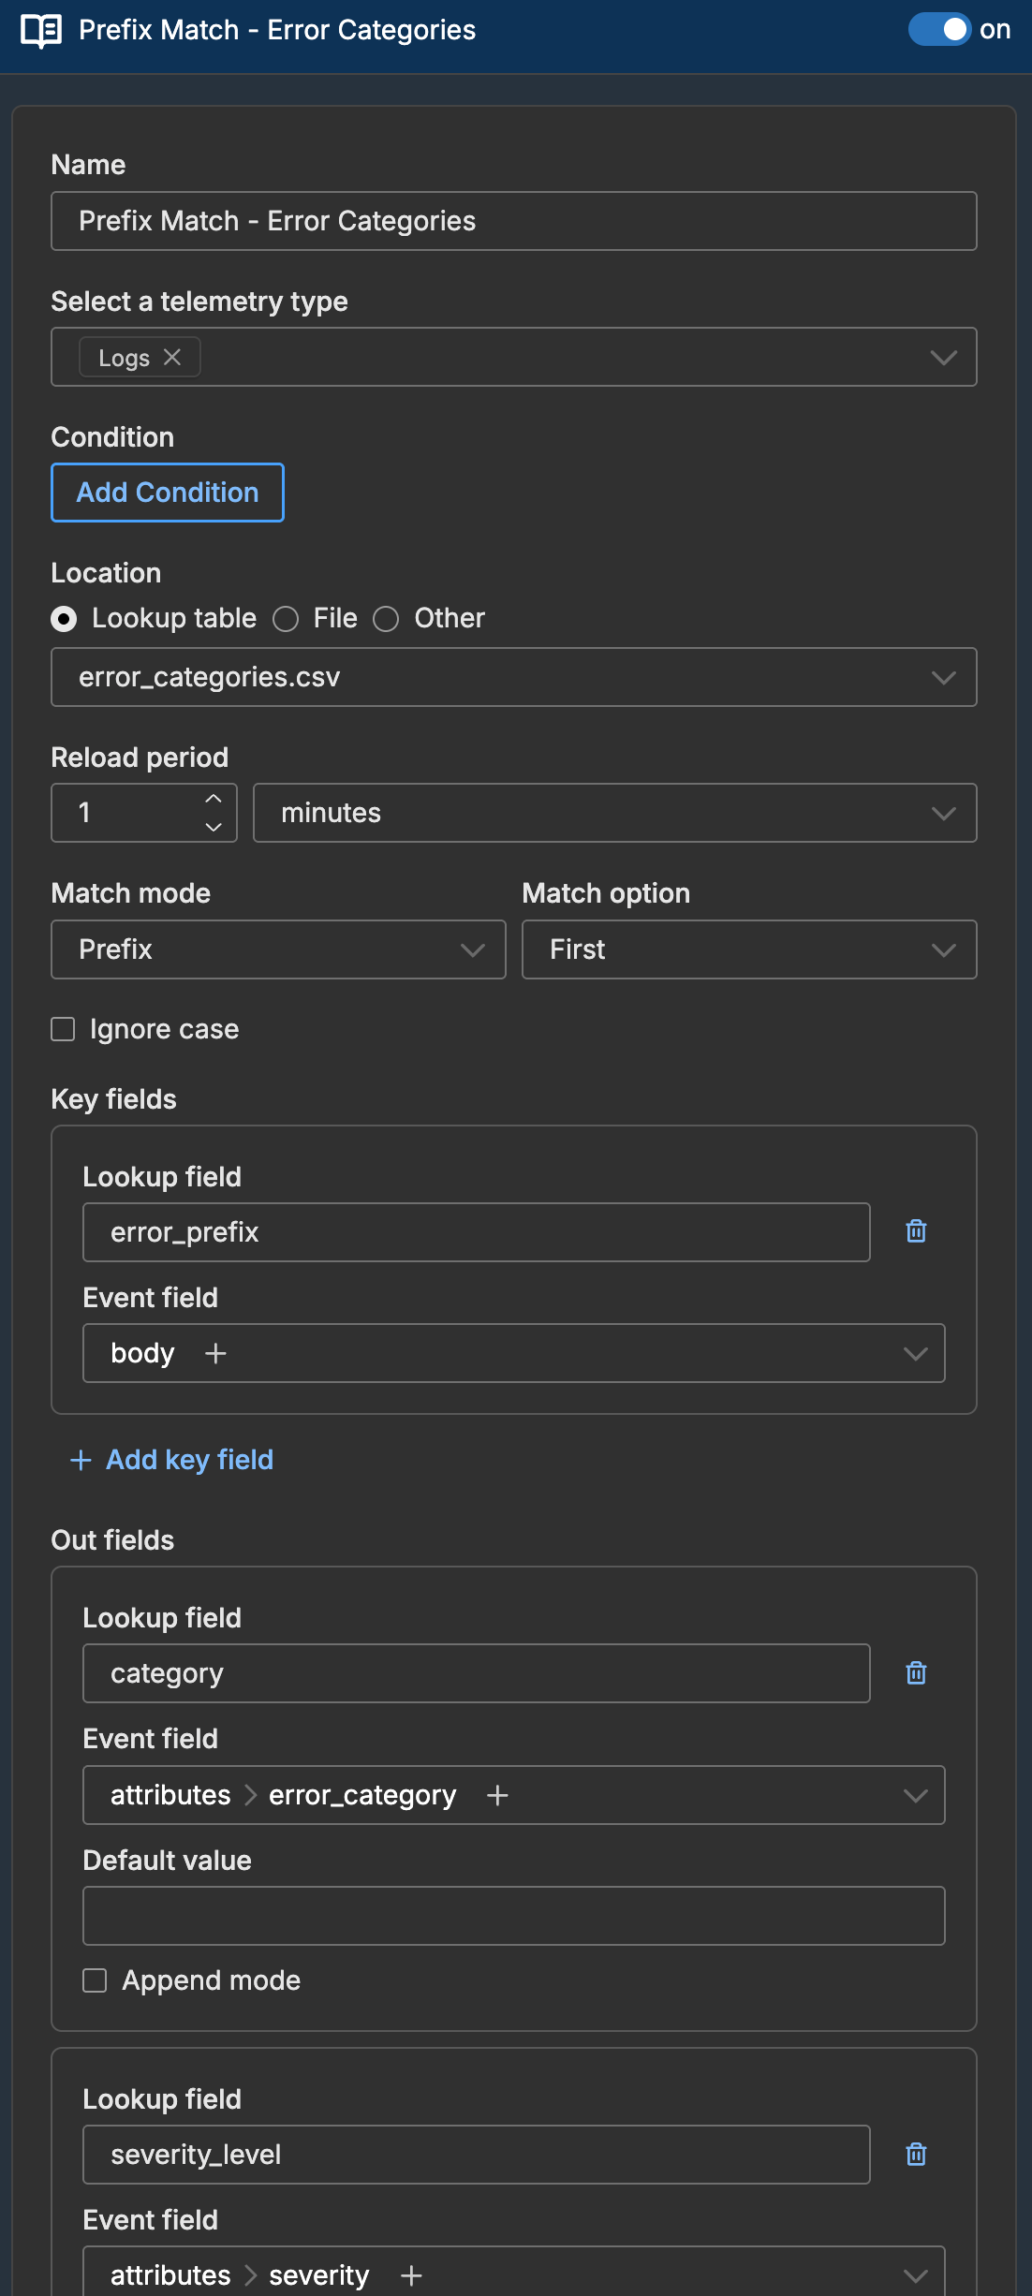The height and width of the screenshot is (2296, 1032).
Task: Open the telemetry type dropdown
Action: tap(943, 358)
